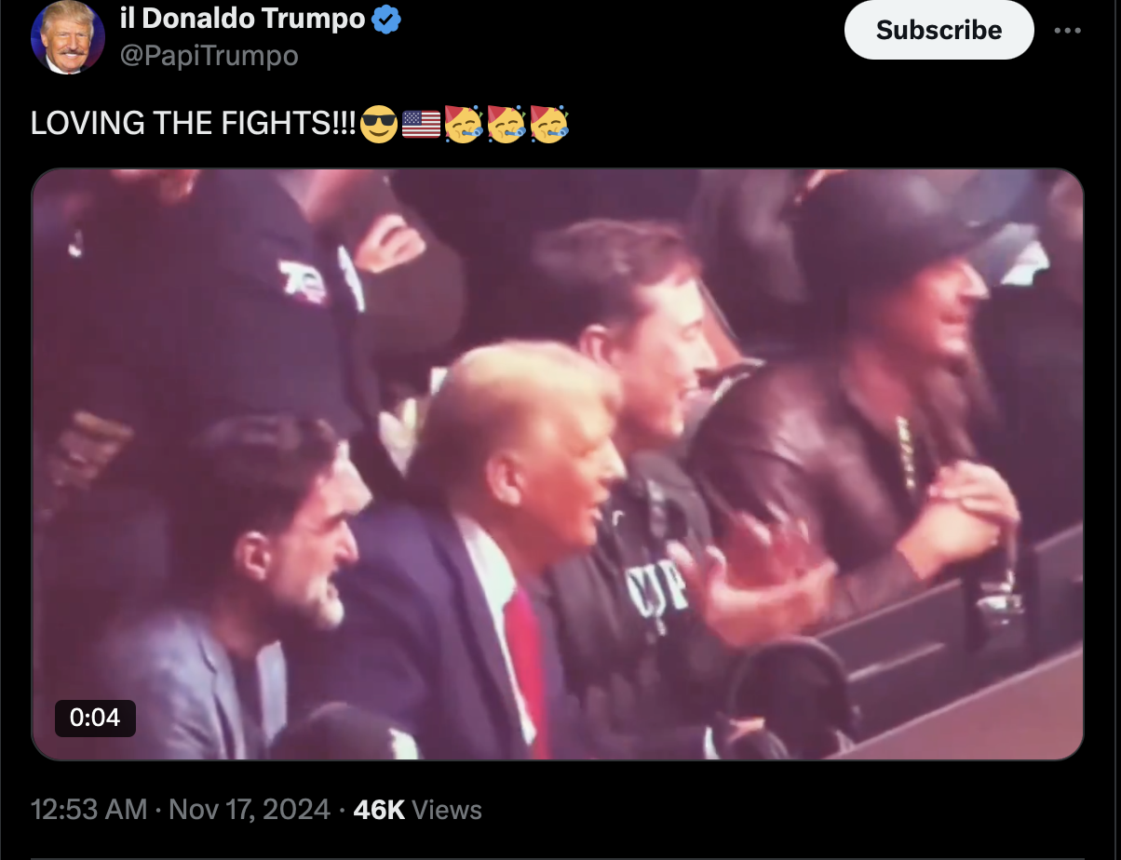Play the embedded video clip
1121x860 pixels.
click(x=558, y=464)
